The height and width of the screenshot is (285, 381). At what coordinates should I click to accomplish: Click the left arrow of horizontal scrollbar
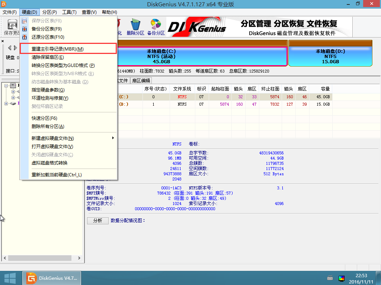(x=5, y=258)
